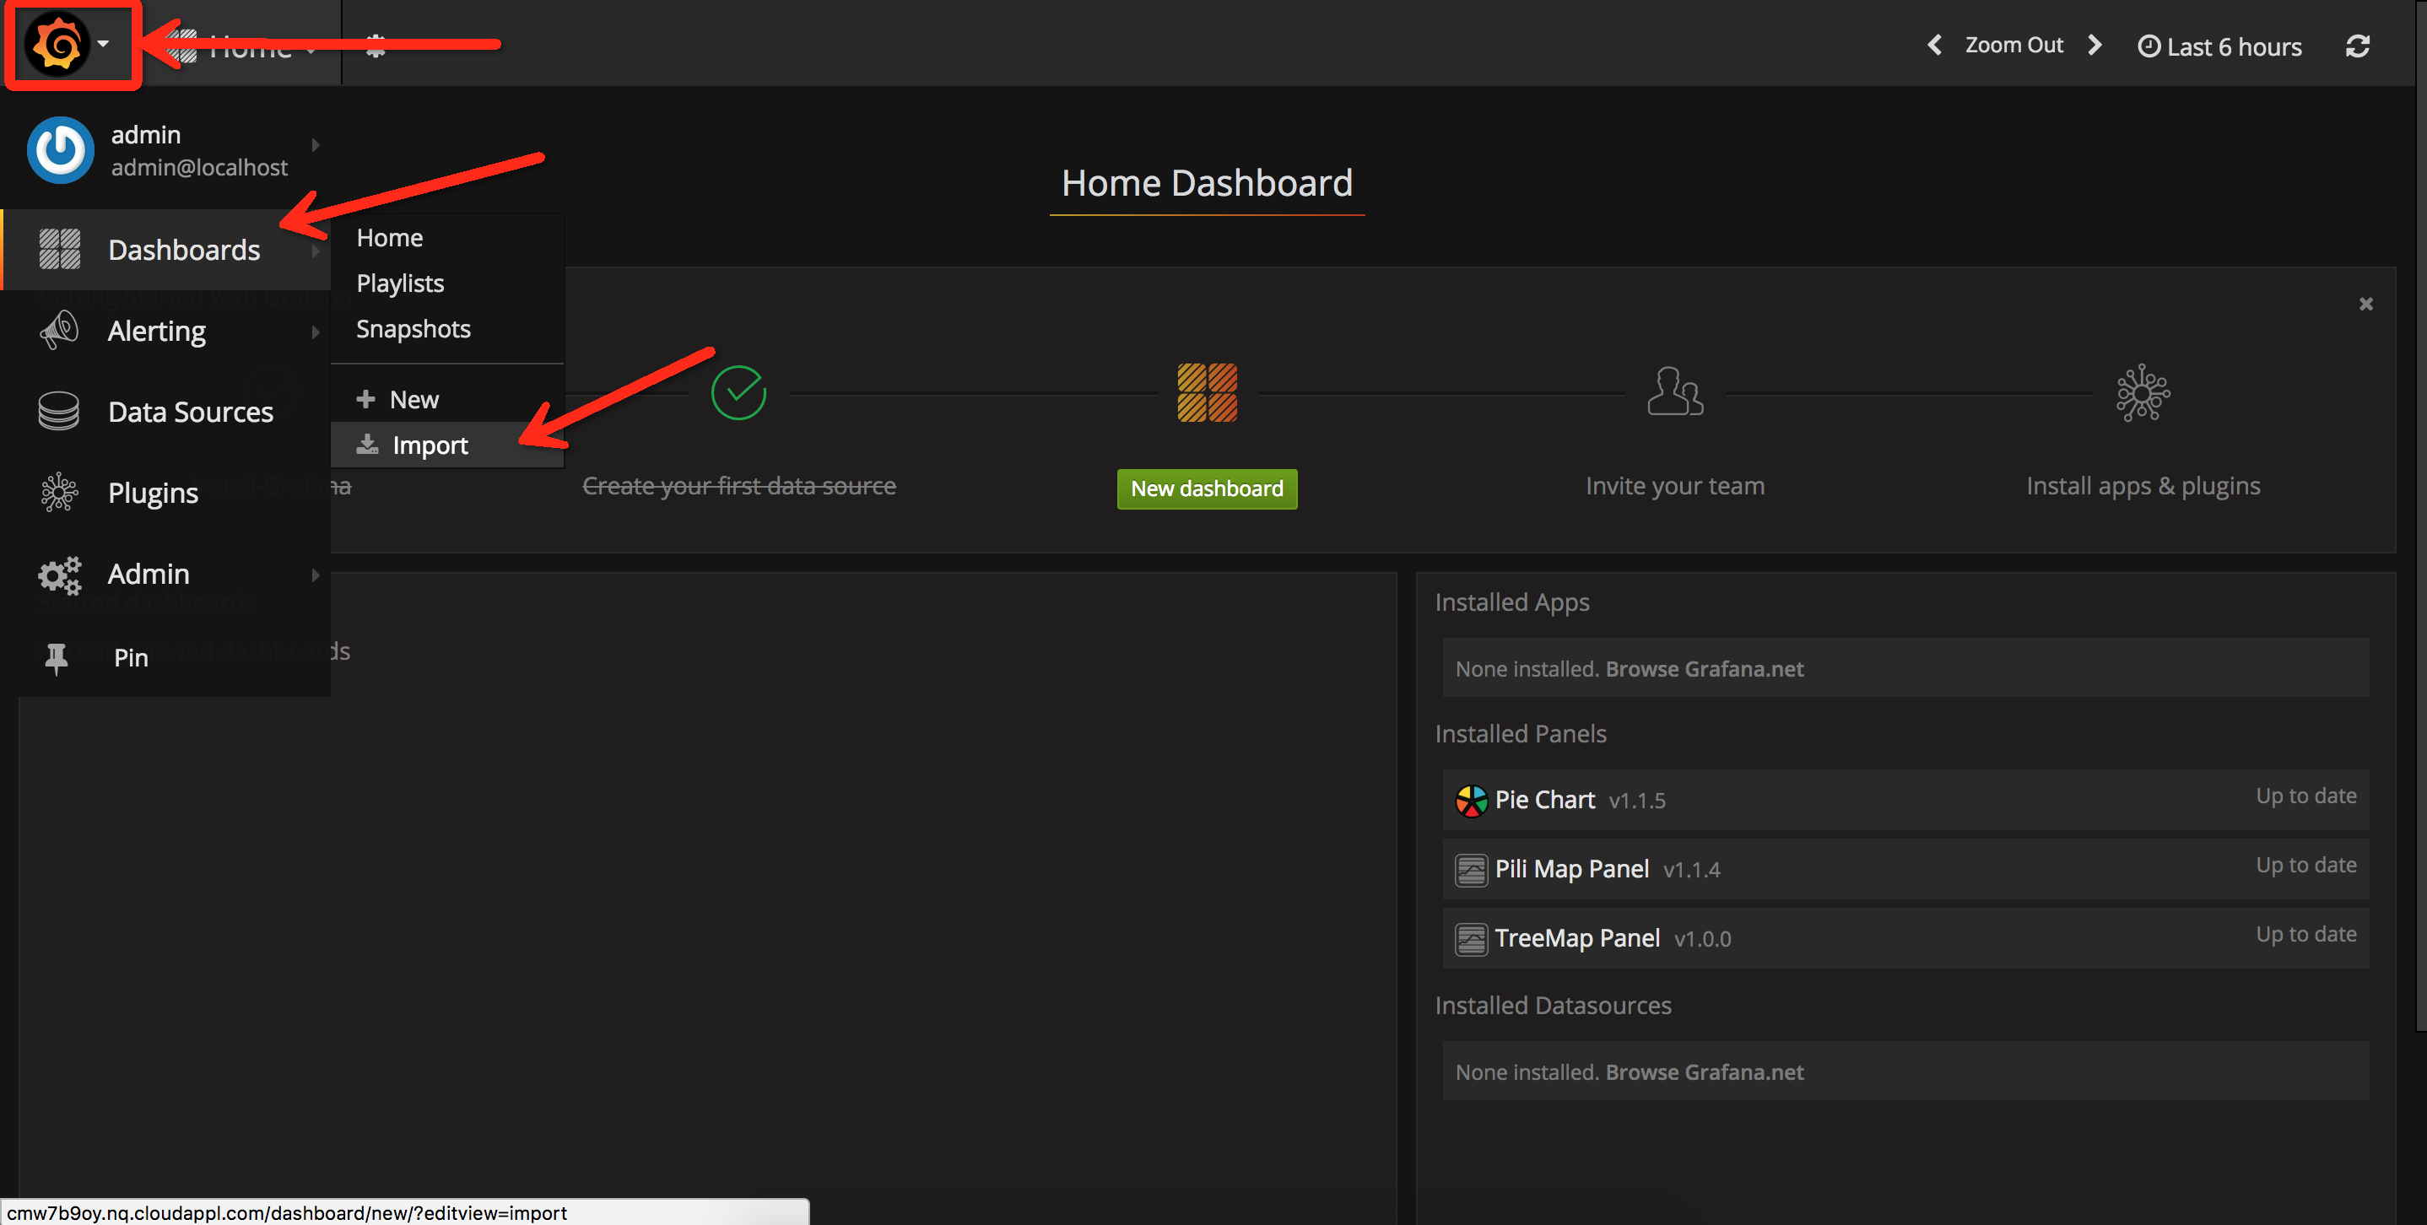2427x1225 pixels.
Task: Click Invite your team link
Action: click(1674, 486)
